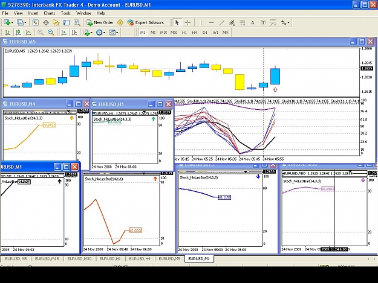378x283 pixels.
Task: Select the M5 timeframe button
Action: (x=153, y=33)
